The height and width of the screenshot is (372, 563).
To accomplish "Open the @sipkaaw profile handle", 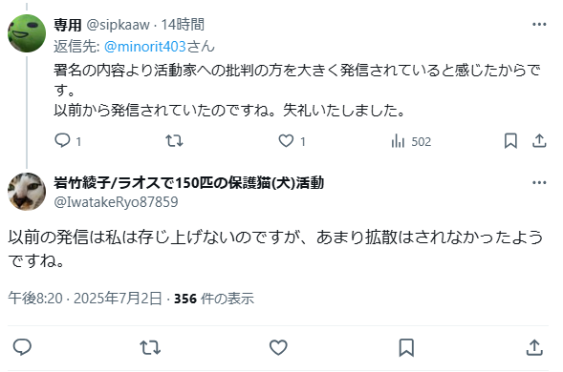I will coord(118,25).
